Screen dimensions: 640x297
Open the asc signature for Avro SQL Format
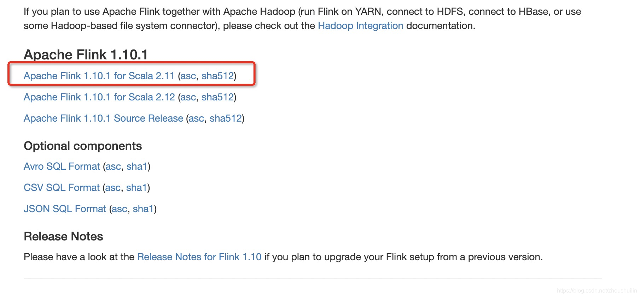(x=113, y=166)
